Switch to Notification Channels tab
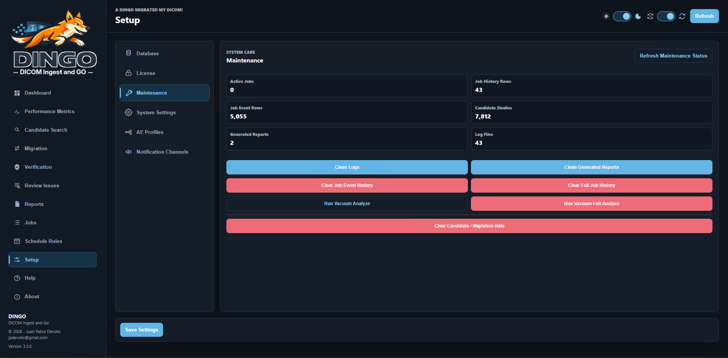 click(x=165, y=152)
